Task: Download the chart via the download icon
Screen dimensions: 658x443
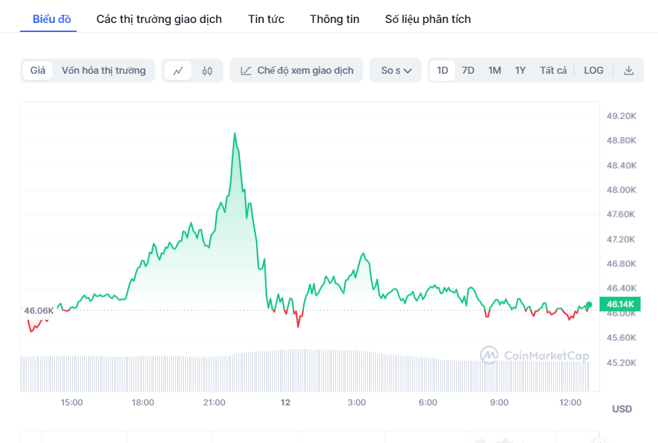Action: pyautogui.click(x=629, y=70)
